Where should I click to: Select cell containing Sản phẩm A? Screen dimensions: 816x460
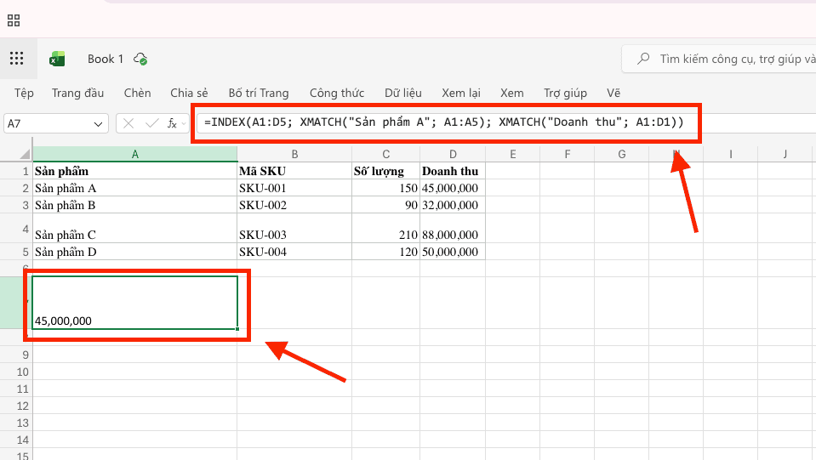pos(134,188)
